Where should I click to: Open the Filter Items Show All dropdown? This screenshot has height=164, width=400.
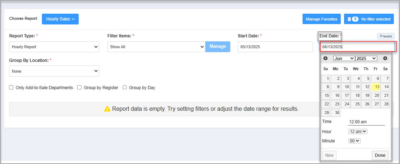coord(156,47)
